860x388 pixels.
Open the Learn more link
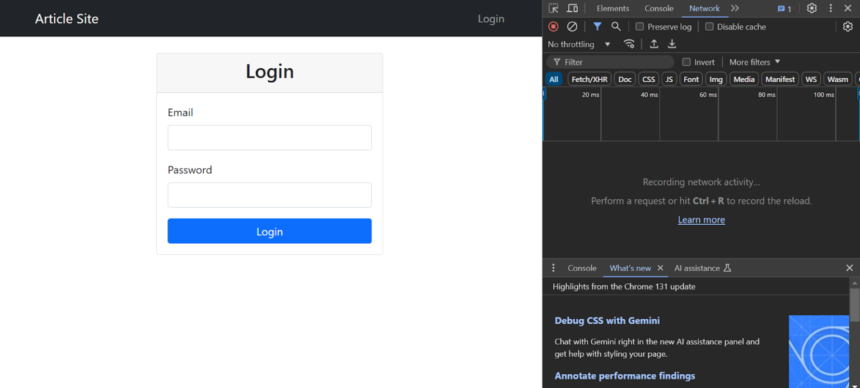[701, 219]
